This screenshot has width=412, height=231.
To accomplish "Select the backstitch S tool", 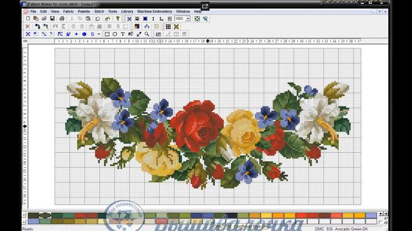I will tap(93, 34).
